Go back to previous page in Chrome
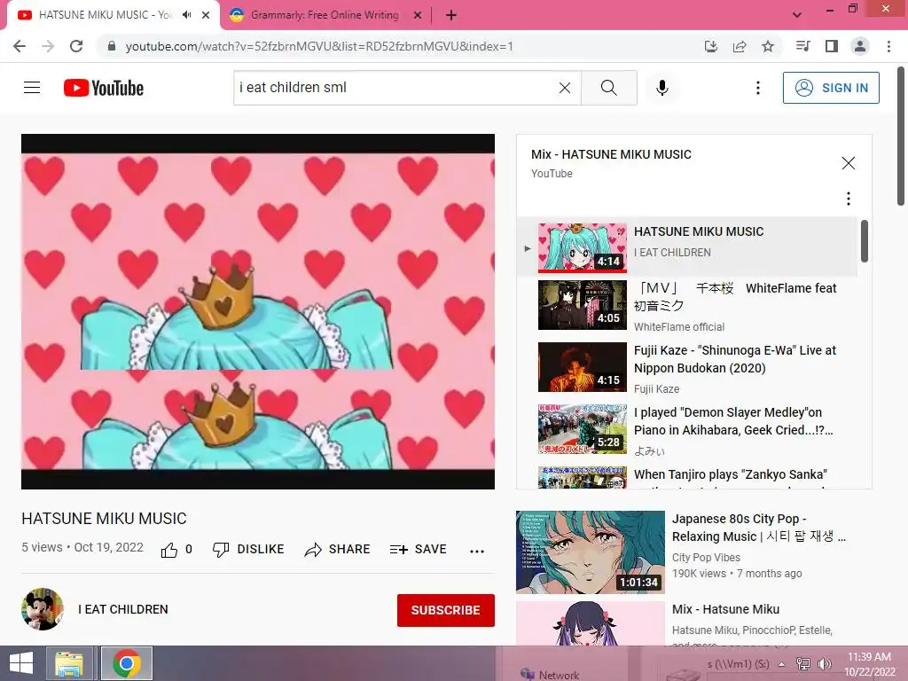908x681 pixels. [x=20, y=46]
